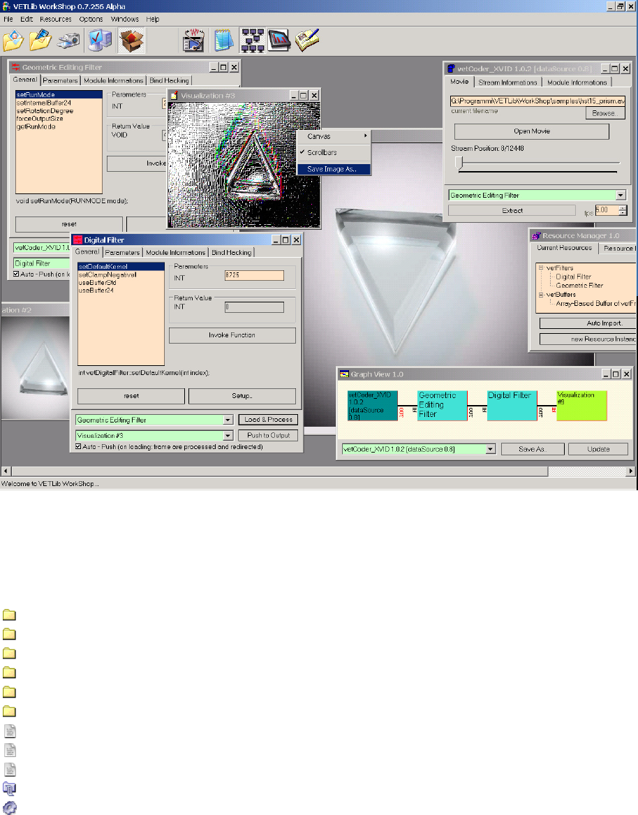638x815 pixels.
Task: Open the Resources menu
Action: point(56,20)
